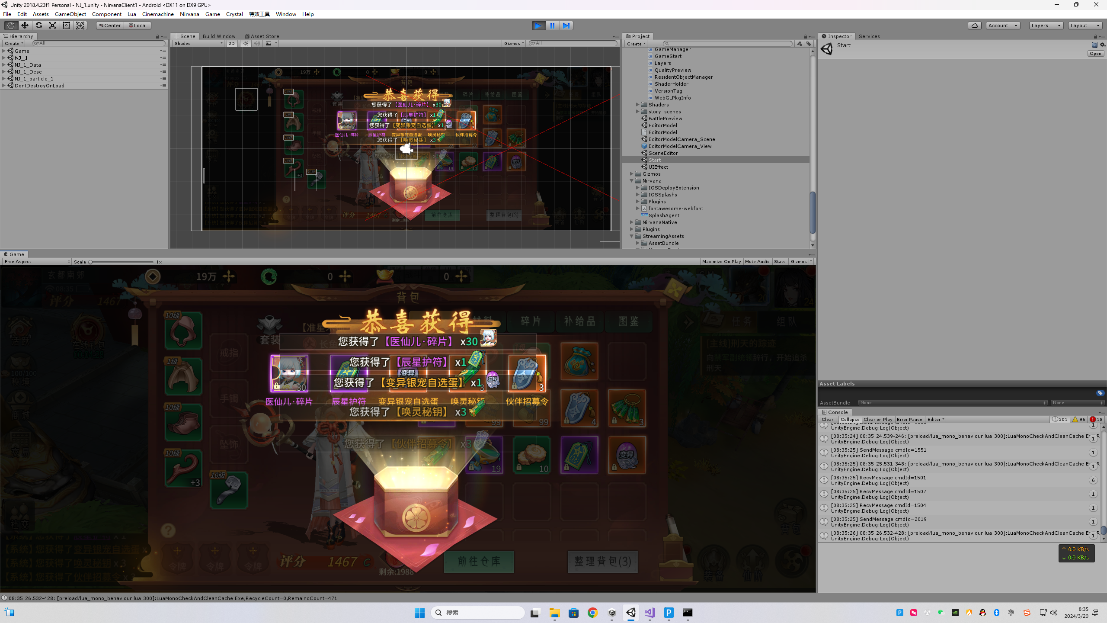Select the Hand tool in toolbar
Screen dimensions: 1107x623
coord(11,26)
